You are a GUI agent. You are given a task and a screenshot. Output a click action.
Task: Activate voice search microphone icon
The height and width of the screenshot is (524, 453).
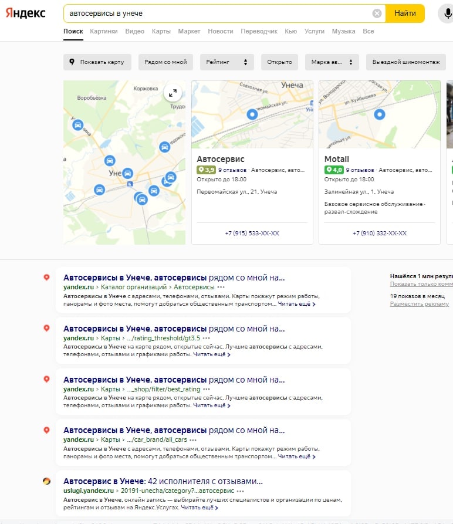(447, 13)
